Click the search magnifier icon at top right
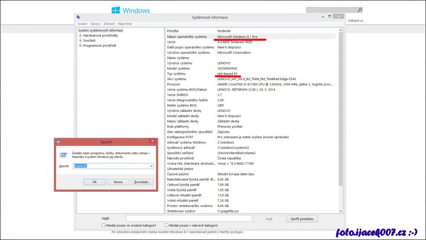This screenshot has height=240, width=426. tap(360, 10)
